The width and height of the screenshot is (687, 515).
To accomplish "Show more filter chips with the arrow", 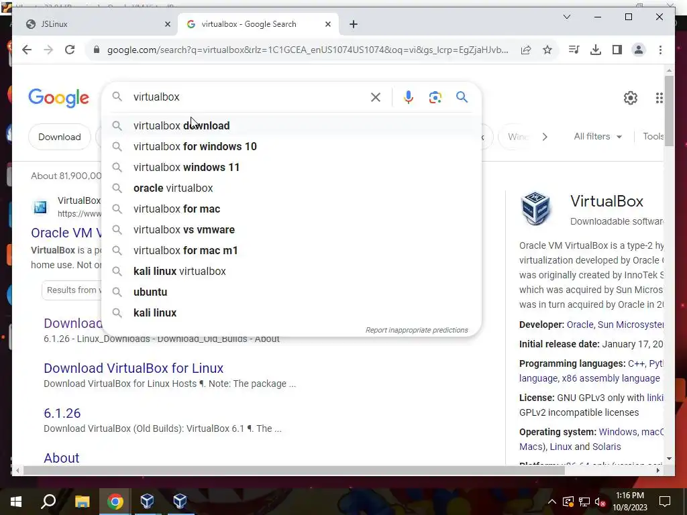I will tap(545, 137).
